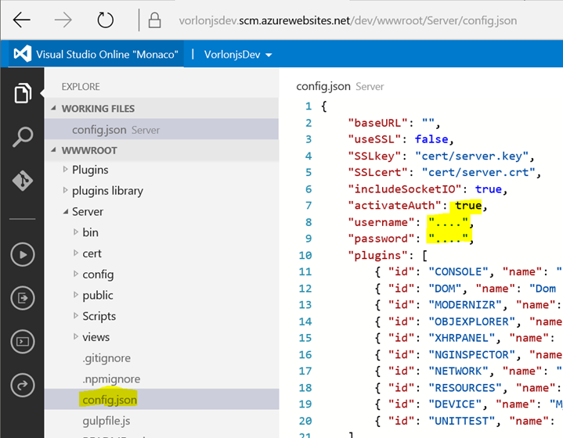
Task: Open the VorlonjsDev dropdown menu
Action: point(238,55)
